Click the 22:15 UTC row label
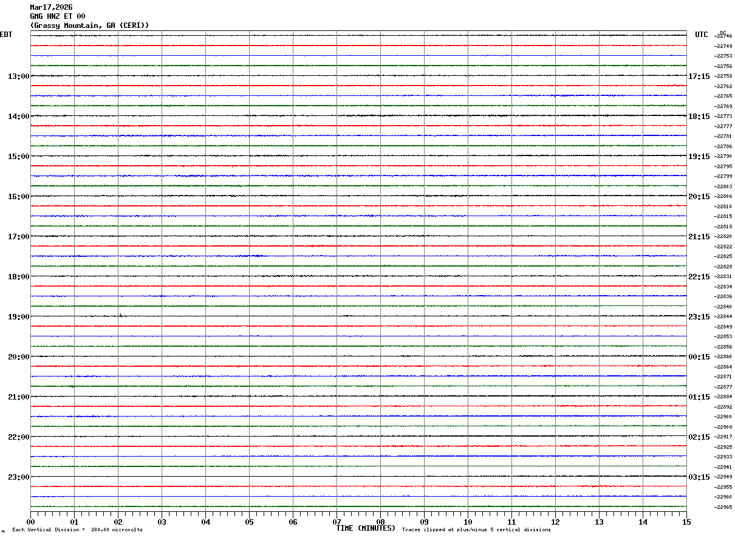Viewport: 735px width, 538px height. coord(699,277)
